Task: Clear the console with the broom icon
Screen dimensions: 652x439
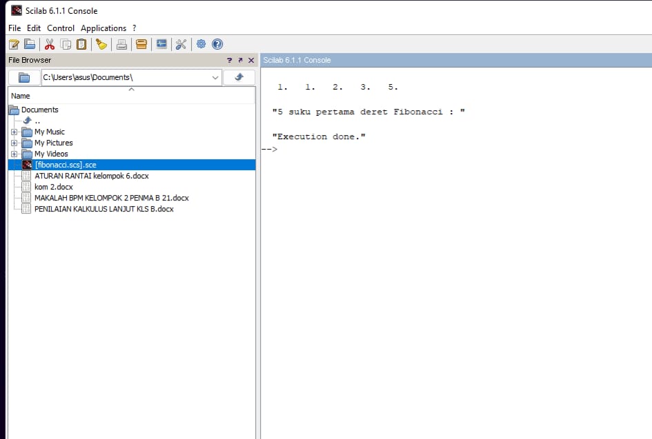Action: click(101, 44)
